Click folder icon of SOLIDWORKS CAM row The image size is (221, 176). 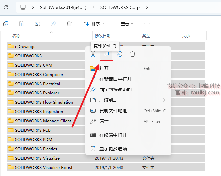point(11,65)
